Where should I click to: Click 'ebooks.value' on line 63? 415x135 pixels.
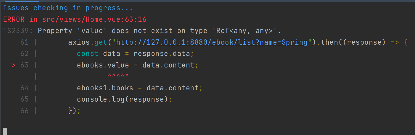point(103,65)
